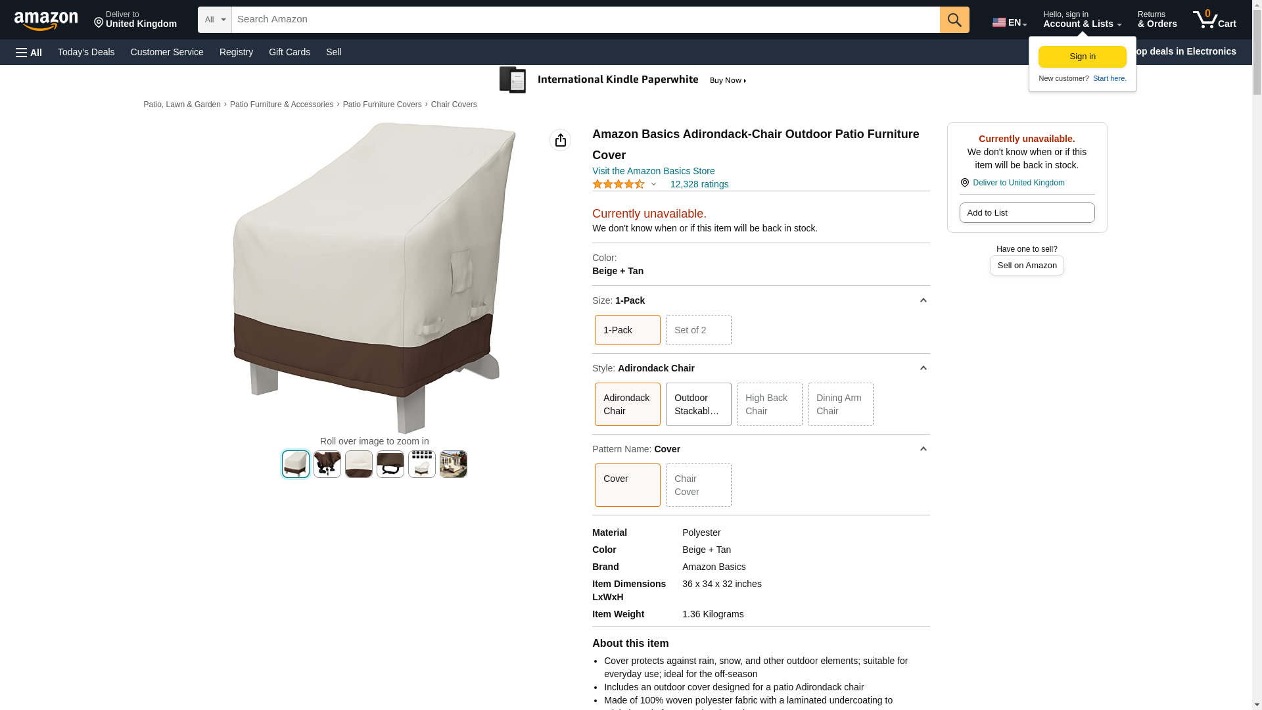Select the Set of 2 size option
Image resolution: width=1262 pixels, height=710 pixels.
[698, 330]
